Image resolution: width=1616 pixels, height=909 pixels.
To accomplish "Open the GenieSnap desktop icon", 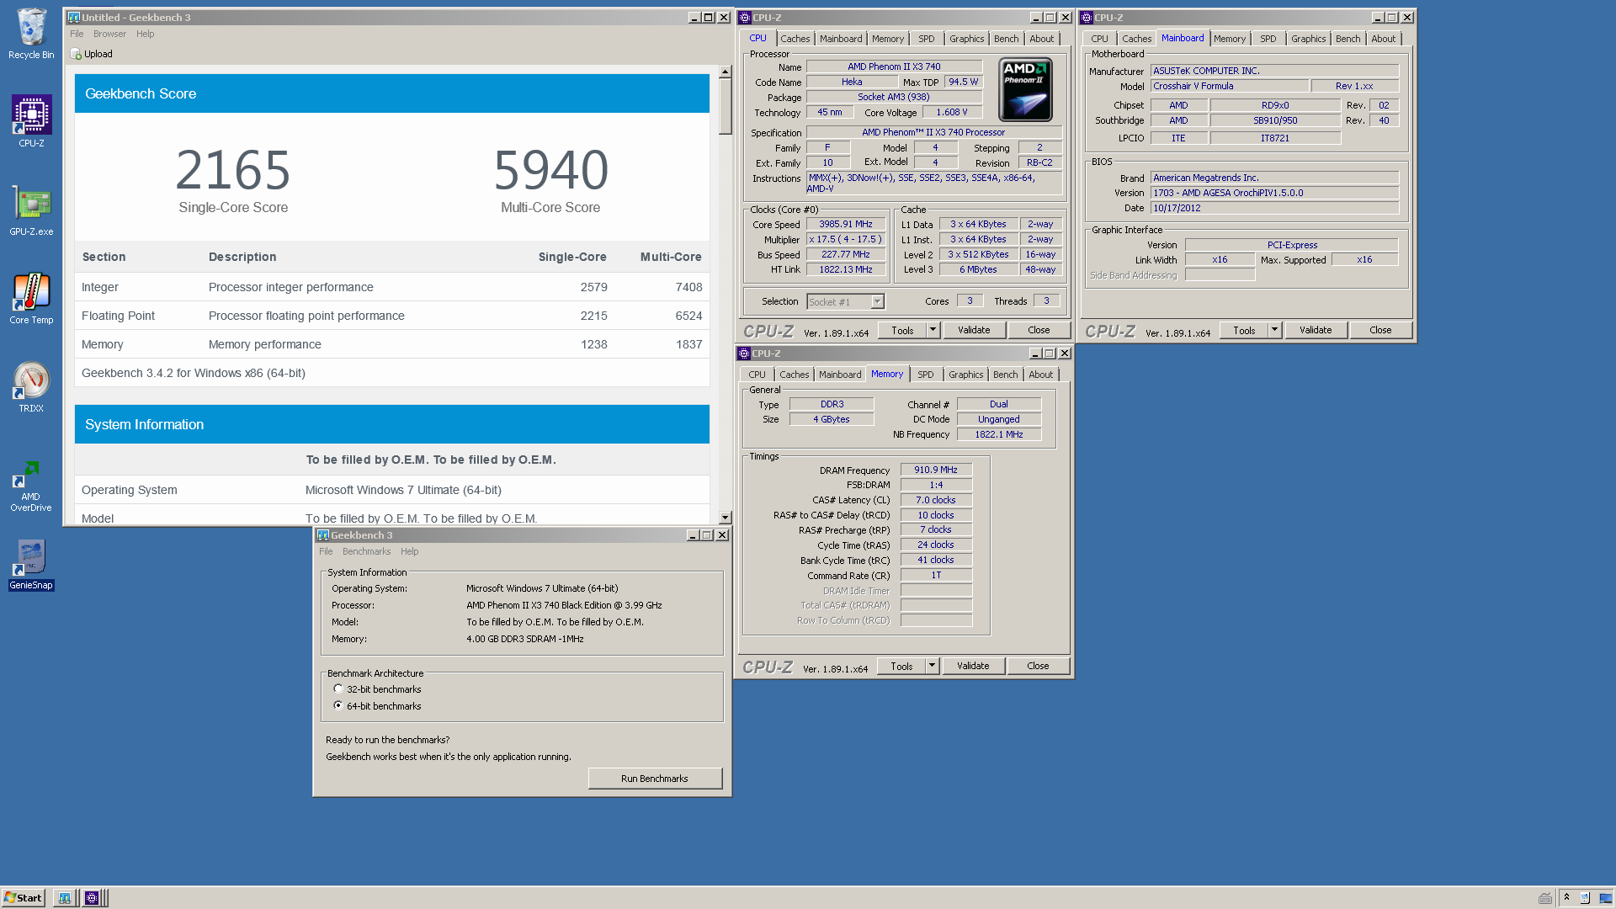I will (x=31, y=565).
